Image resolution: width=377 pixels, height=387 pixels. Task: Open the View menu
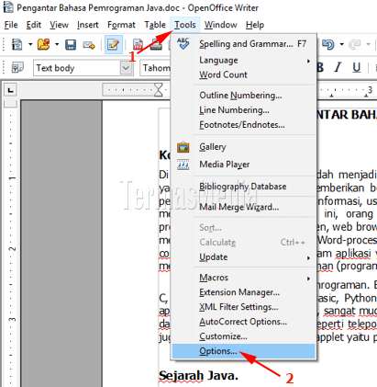pos(59,25)
